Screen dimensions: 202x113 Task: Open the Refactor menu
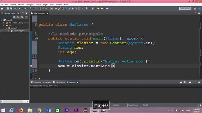(x=21, y=4)
